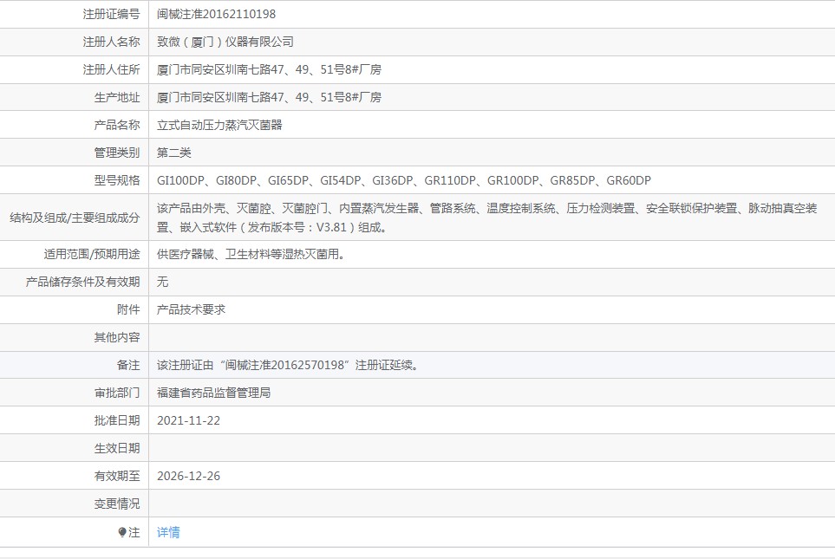Click the 注册人住所 label
Screen dimensions: 835x559
point(111,69)
